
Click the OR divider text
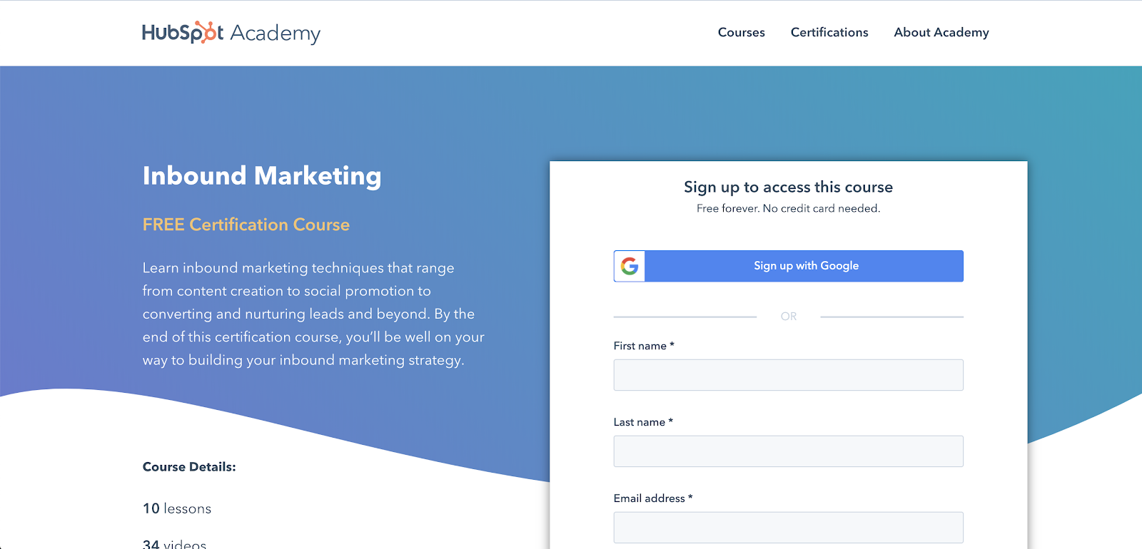click(x=789, y=317)
